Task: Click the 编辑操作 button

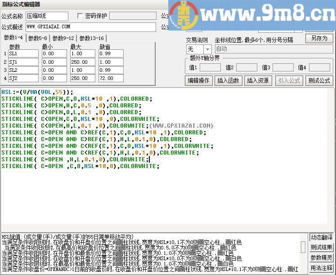Action: coord(198,80)
